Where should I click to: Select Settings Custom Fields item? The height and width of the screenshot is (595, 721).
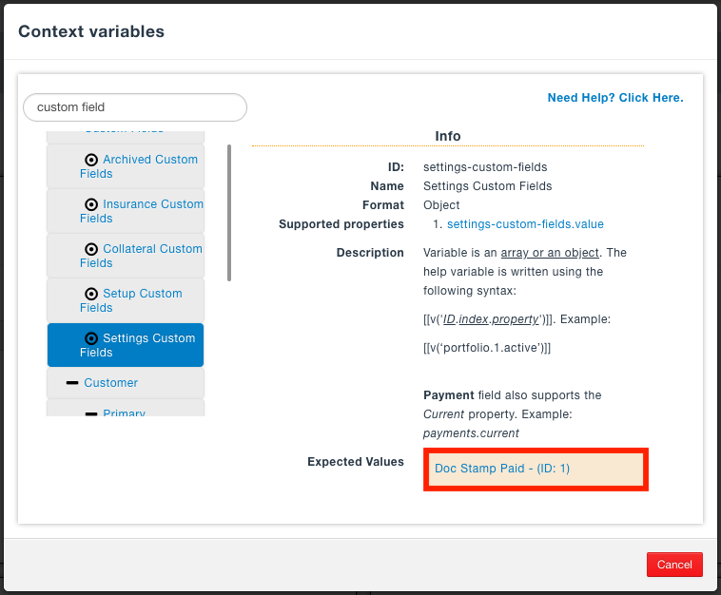126,345
